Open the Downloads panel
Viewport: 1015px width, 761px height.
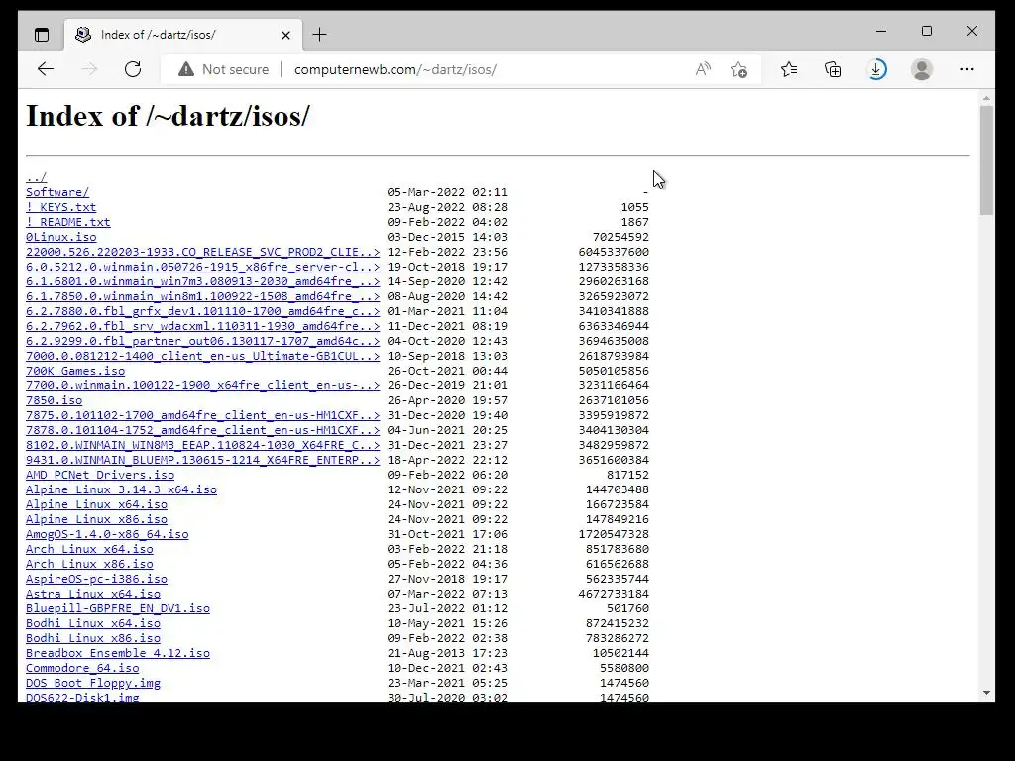(x=876, y=69)
